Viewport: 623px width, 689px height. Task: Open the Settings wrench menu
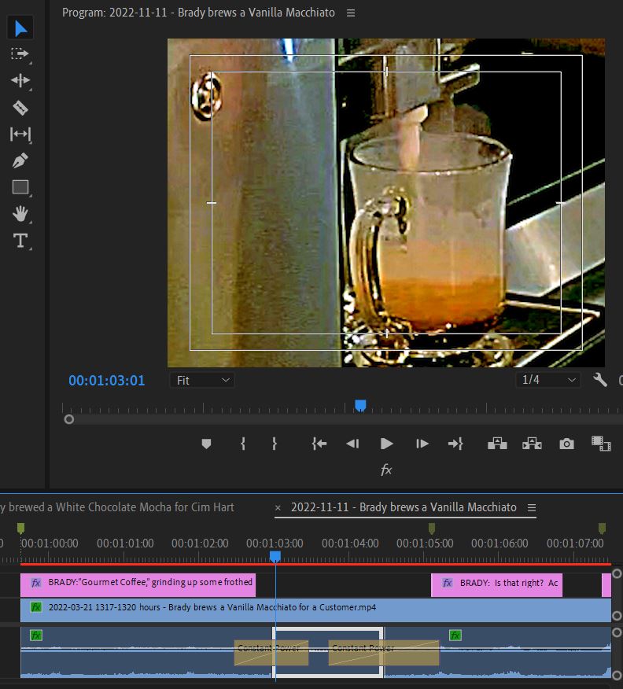(600, 380)
